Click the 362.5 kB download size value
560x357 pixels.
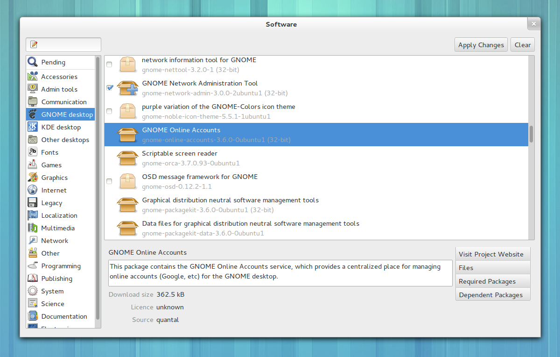(x=170, y=294)
